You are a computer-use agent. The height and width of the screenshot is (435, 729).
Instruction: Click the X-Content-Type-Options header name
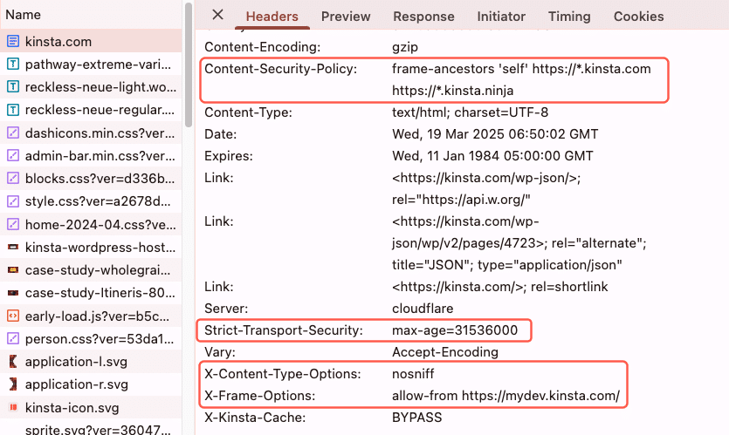click(283, 374)
